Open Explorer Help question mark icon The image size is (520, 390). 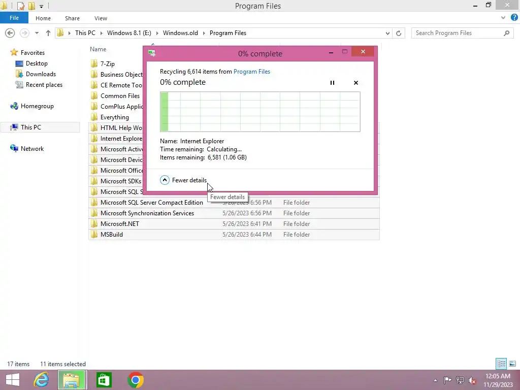[x=514, y=18]
